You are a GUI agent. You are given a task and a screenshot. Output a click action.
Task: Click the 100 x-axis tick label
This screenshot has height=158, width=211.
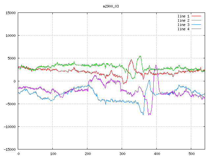point(52,154)
